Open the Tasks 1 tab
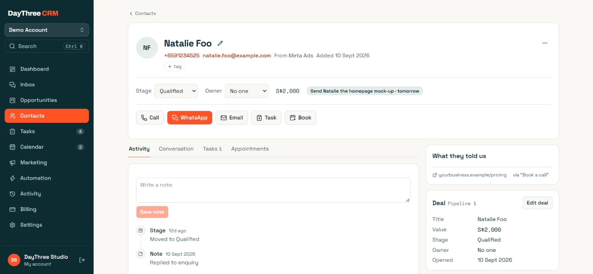This screenshot has width=593, height=274. pyautogui.click(x=212, y=149)
